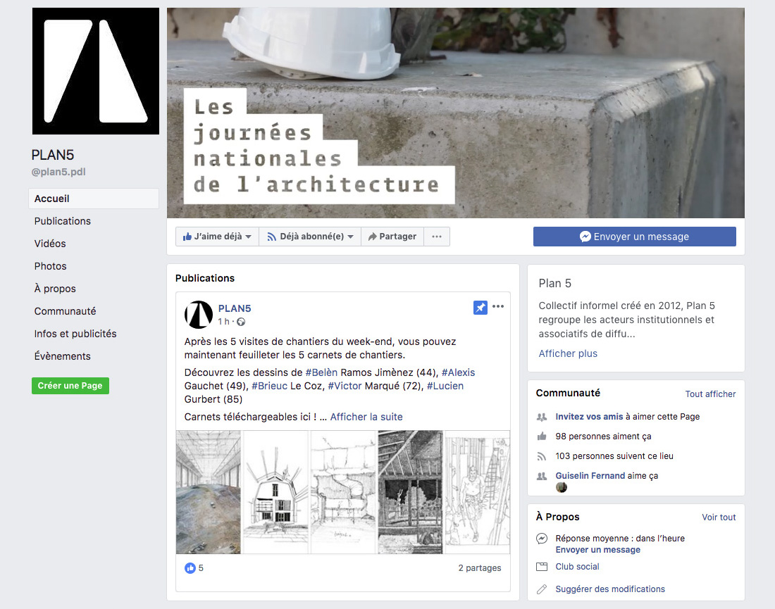Click the blue like reaction icon
Screen dimensions: 775x609
click(x=190, y=568)
